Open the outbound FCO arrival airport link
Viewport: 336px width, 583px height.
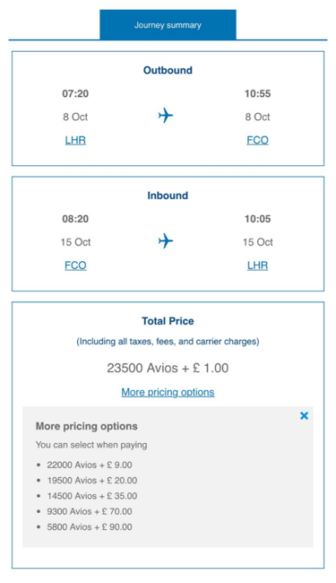click(258, 140)
